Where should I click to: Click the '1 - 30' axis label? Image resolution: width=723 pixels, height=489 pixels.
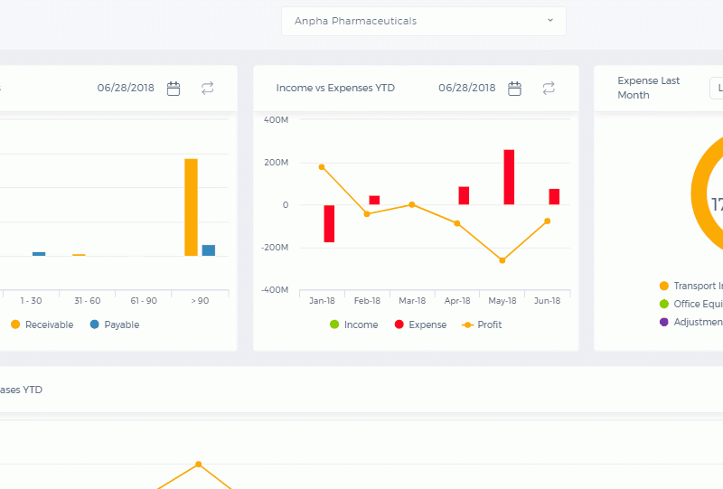(x=32, y=301)
